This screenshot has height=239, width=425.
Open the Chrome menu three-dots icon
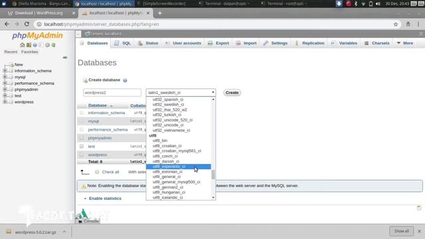click(418, 24)
